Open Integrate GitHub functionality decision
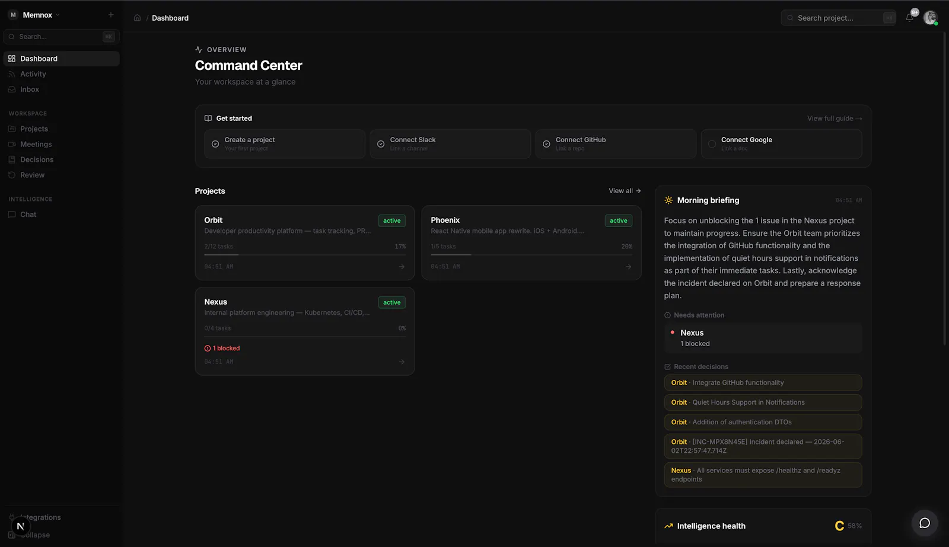Image resolution: width=949 pixels, height=547 pixels. 763,383
